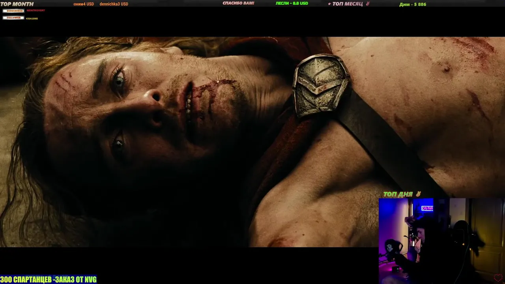Click the neon ON AIR sign in webcam
Image resolution: width=505 pixels, height=284 pixels.
[427, 208]
